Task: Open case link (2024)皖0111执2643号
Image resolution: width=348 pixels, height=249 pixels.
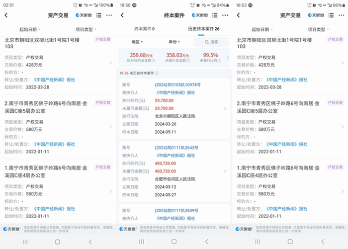Action: click(x=176, y=148)
